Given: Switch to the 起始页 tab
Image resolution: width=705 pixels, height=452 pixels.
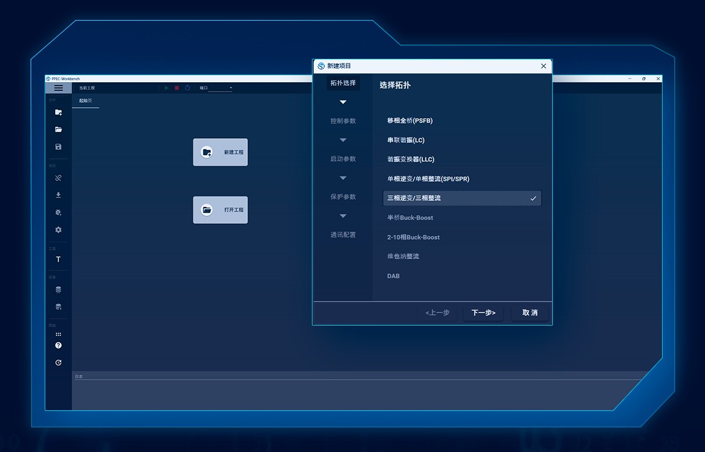Looking at the screenshot, I should [86, 100].
